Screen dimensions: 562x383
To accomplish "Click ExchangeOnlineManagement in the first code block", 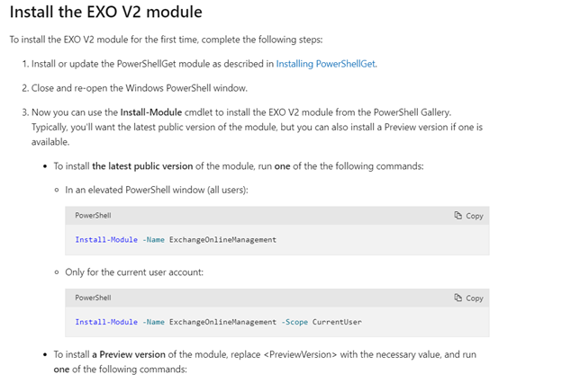I will point(222,239).
